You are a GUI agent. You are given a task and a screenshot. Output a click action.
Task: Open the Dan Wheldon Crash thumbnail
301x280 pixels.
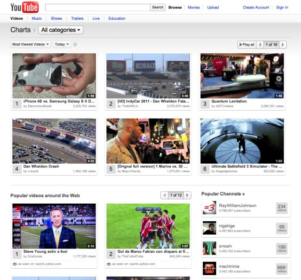coord(54,141)
